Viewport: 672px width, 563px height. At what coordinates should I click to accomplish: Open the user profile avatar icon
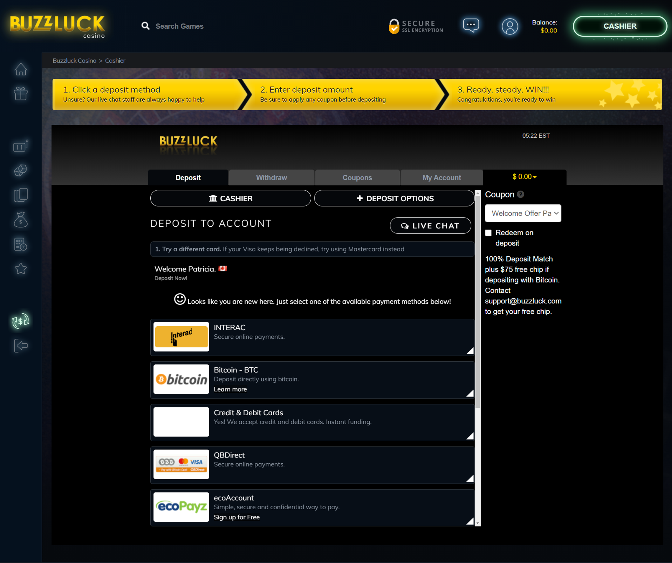(x=510, y=26)
